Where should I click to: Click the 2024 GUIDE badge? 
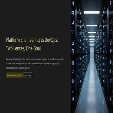(x=28, y=75)
